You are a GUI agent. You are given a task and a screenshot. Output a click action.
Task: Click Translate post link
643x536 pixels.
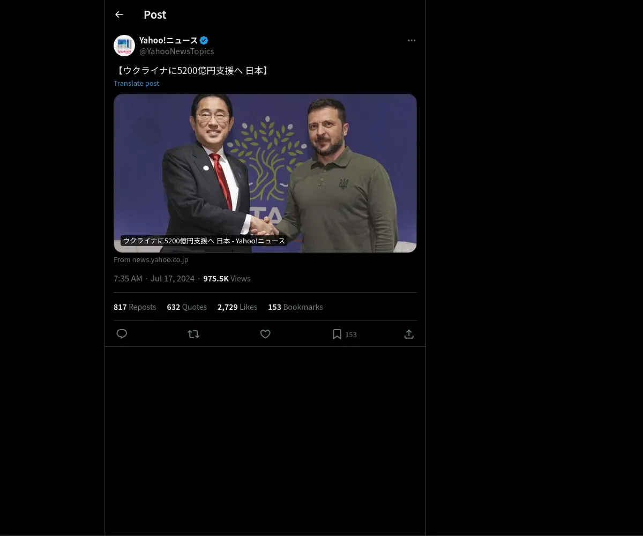click(136, 83)
